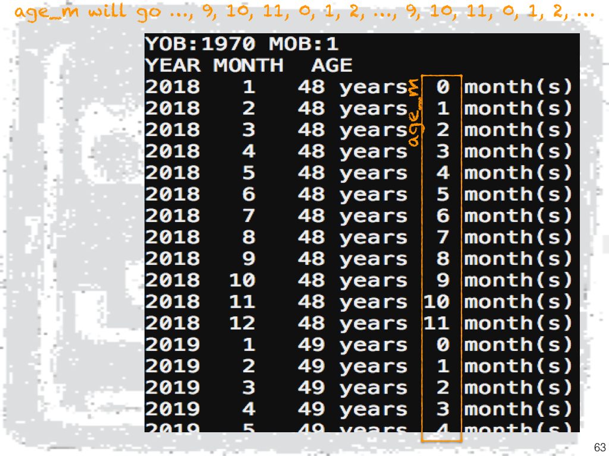
Task: Click age_m value 10 inside orange box
Action: 437,302
